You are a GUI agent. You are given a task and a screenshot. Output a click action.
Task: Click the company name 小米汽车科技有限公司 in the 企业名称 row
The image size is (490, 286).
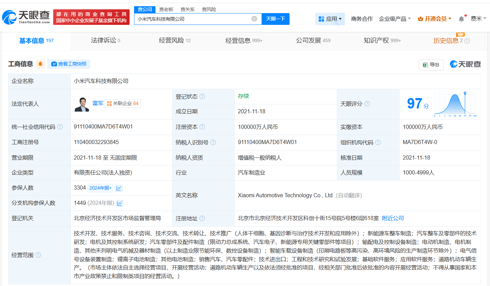101,81
